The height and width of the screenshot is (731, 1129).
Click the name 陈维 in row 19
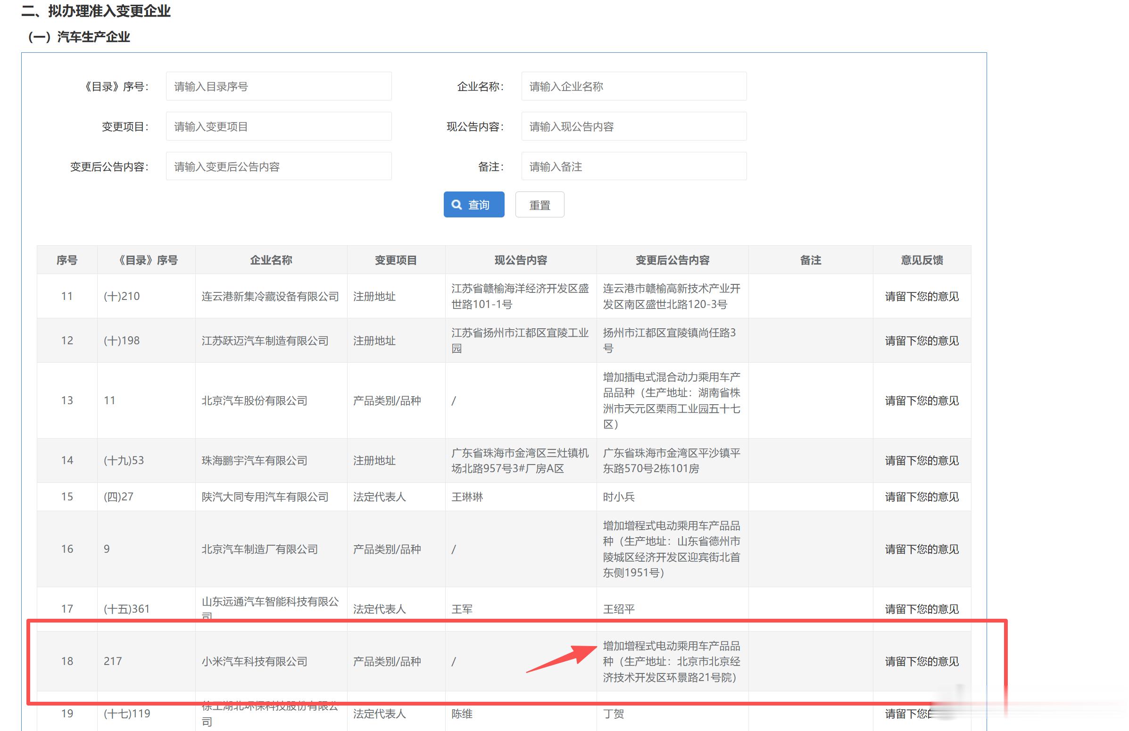(462, 714)
